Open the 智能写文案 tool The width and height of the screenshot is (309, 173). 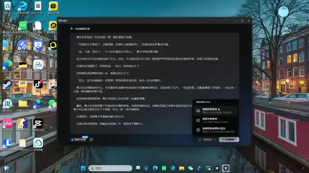pos(79,139)
